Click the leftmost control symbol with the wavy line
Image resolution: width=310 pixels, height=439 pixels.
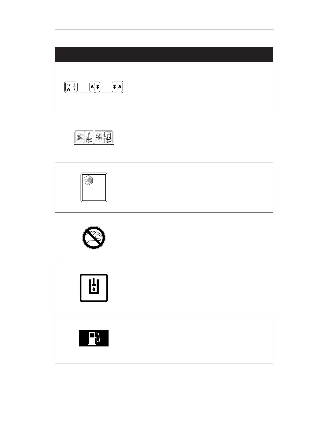click(71, 87)
